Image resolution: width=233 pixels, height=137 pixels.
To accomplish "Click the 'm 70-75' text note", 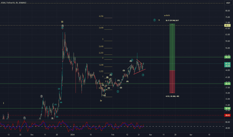I will (167, 15).
